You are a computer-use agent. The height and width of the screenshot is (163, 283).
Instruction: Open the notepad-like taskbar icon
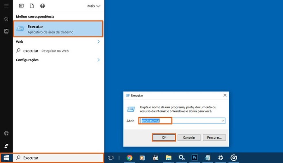(x=208, y=158)
